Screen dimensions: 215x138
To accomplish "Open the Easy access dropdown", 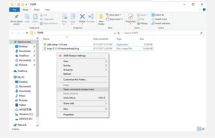I will (x=114, y=19).
